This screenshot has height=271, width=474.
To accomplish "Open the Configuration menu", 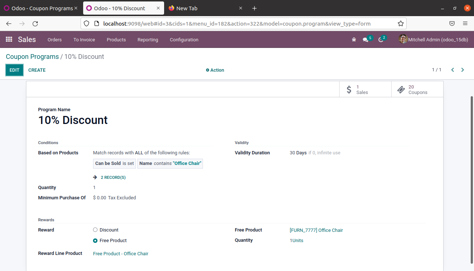I will tap(184, 39).
